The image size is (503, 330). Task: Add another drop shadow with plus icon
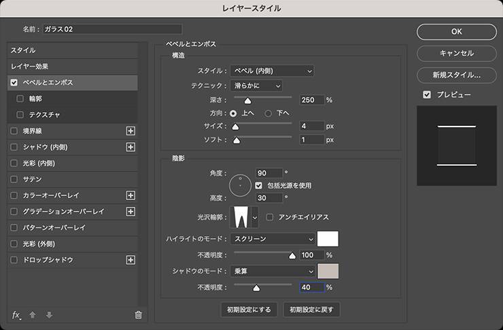[131, 260]
